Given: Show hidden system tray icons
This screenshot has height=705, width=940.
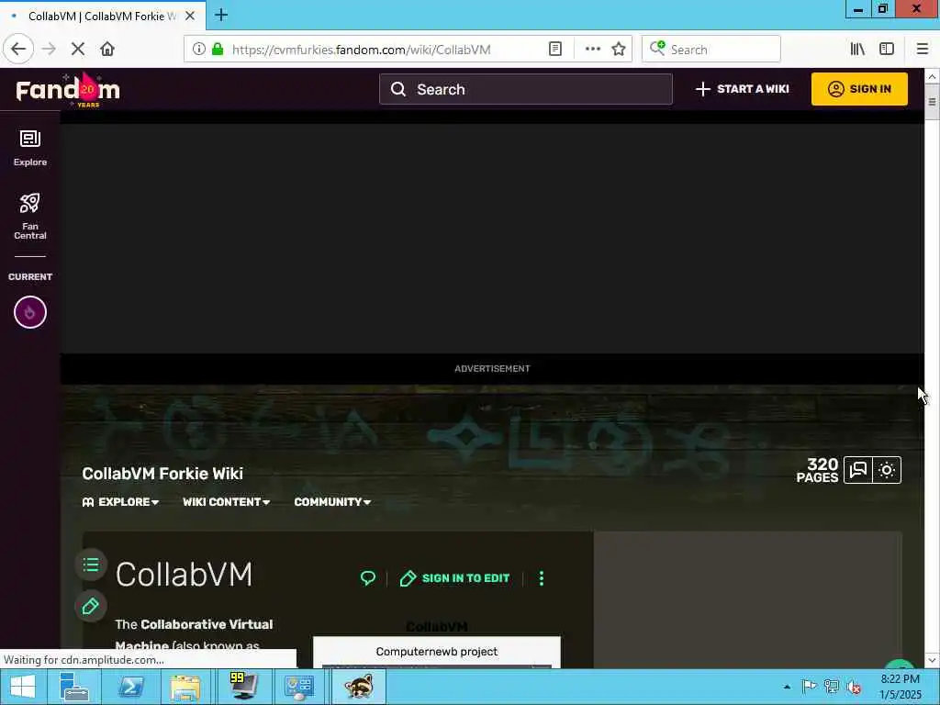Looking at the screenshot, I should tap(787, 687).
